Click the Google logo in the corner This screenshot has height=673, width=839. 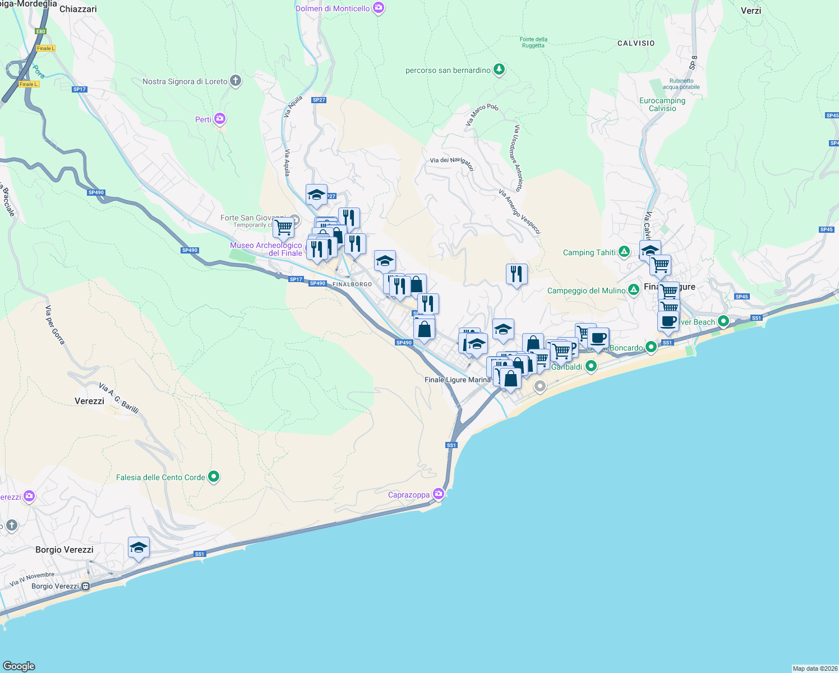[x=18, y=665]
